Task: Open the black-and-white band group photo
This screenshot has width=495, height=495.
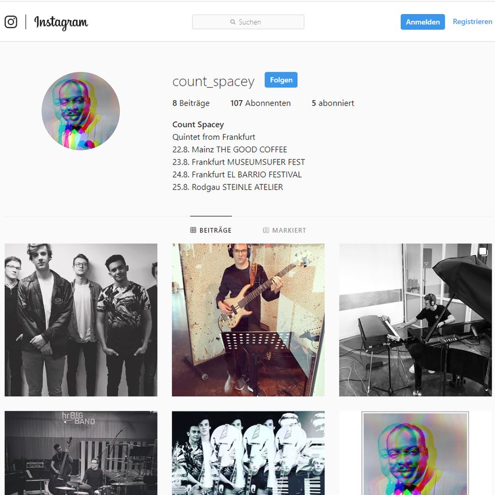Action: (x=81, y=319)
